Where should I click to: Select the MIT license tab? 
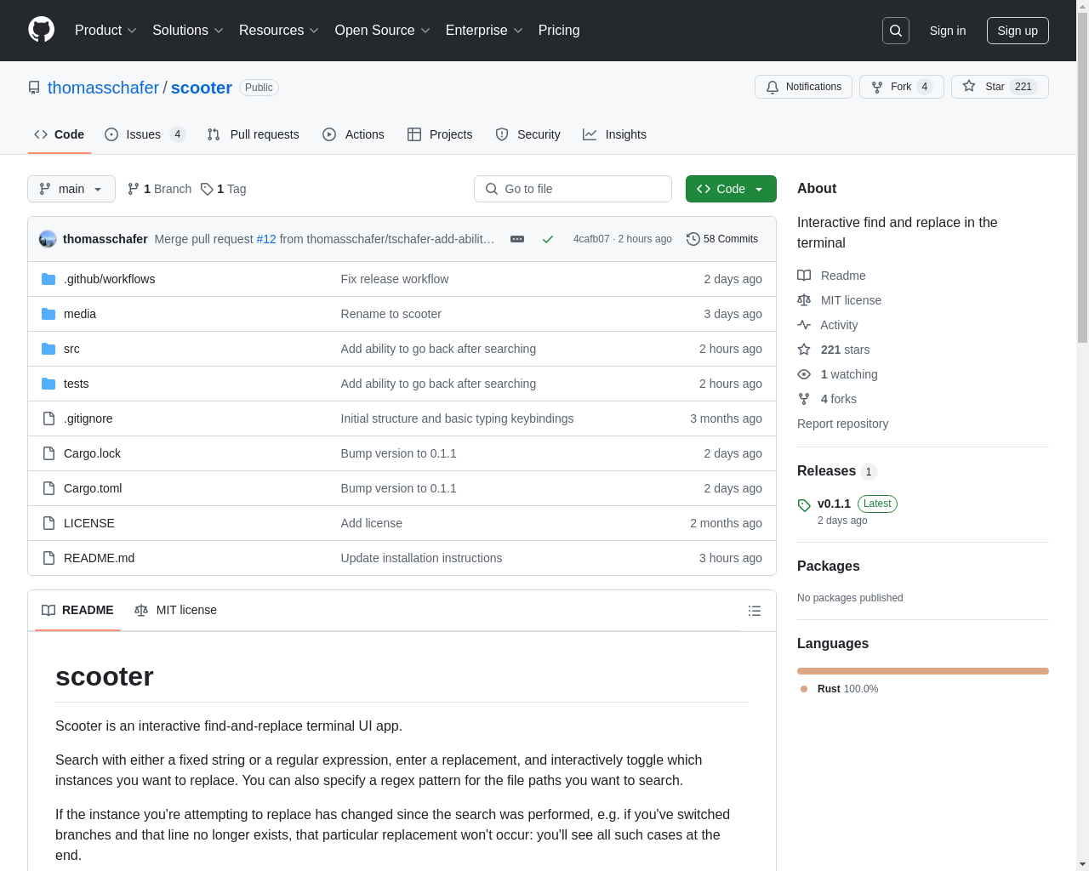(x=175, y=610)
